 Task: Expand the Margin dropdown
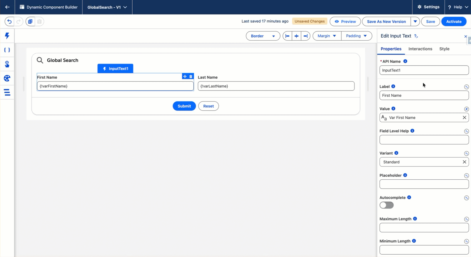327,36
